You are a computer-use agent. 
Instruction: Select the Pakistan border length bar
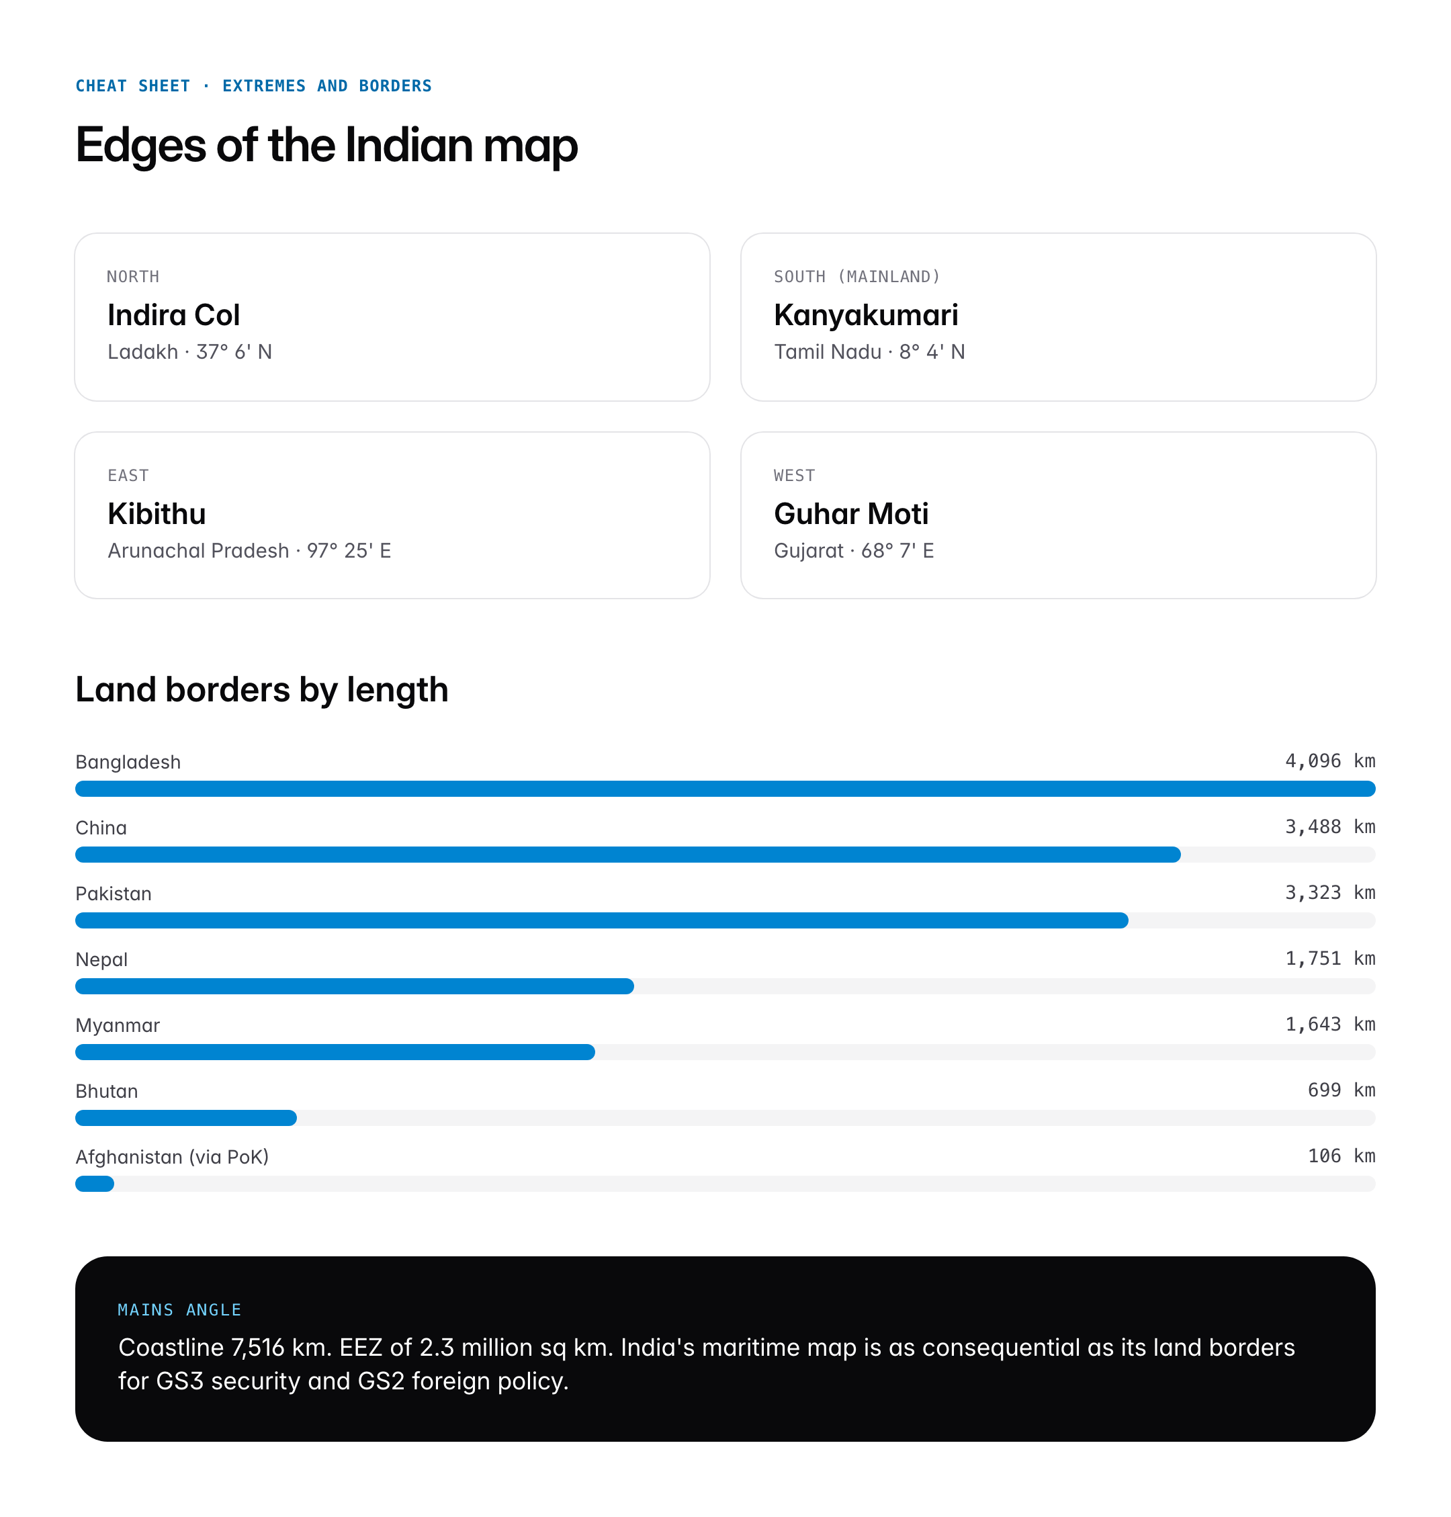[725, 920]
